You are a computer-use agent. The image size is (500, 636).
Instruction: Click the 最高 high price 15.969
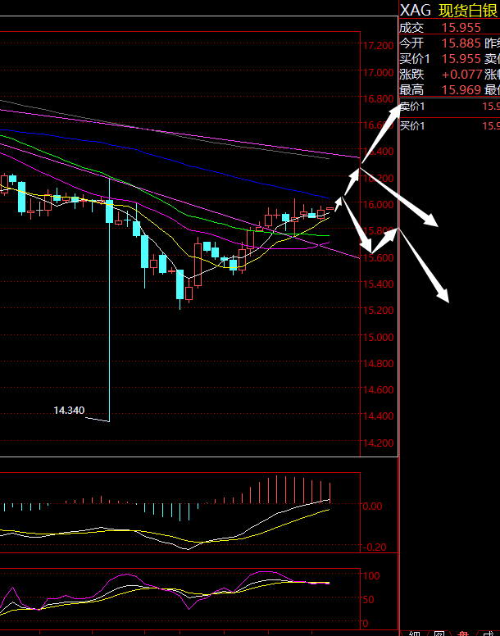[x=461, y=89]
